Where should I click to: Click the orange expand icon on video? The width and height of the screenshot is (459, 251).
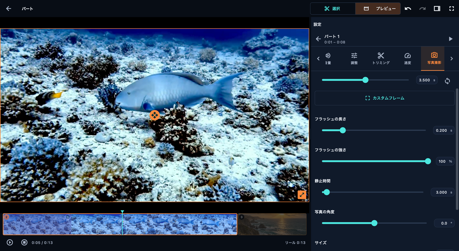pyautogui.click(x=302, y=195)
